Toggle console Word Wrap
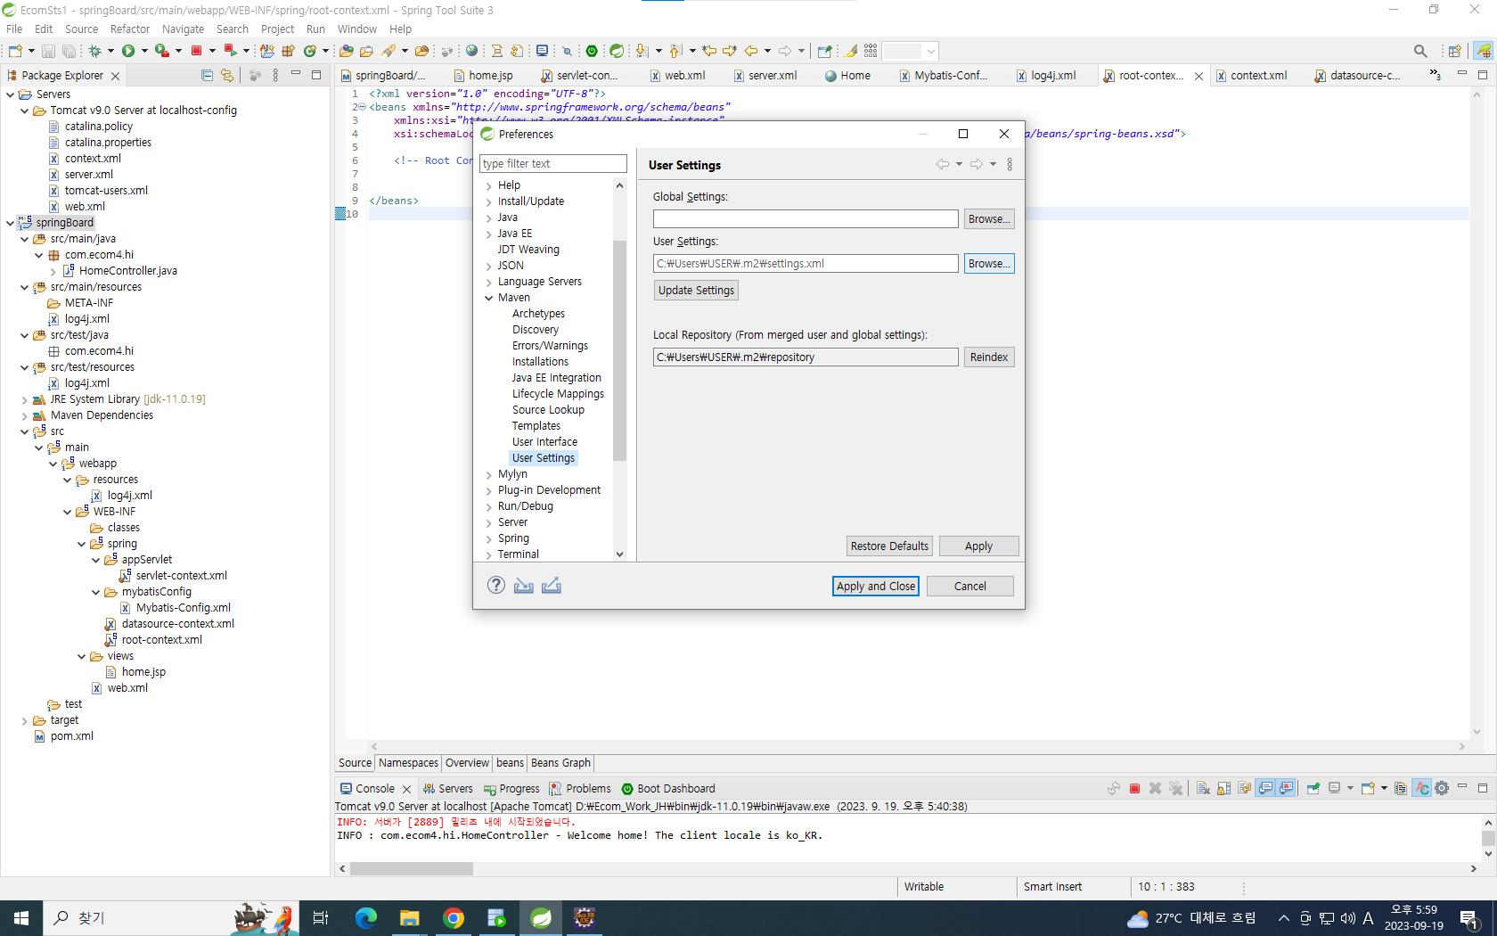 click(x=1244, y=788)
